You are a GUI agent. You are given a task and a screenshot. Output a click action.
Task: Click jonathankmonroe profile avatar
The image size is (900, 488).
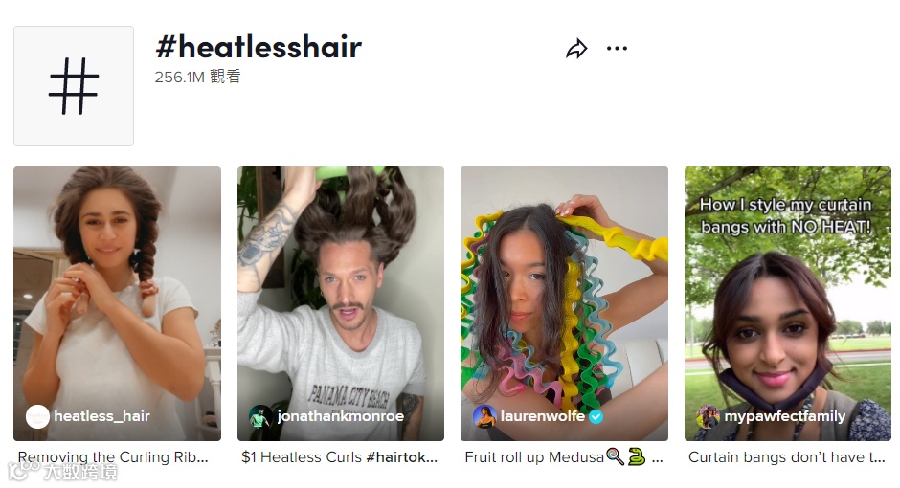260,417
